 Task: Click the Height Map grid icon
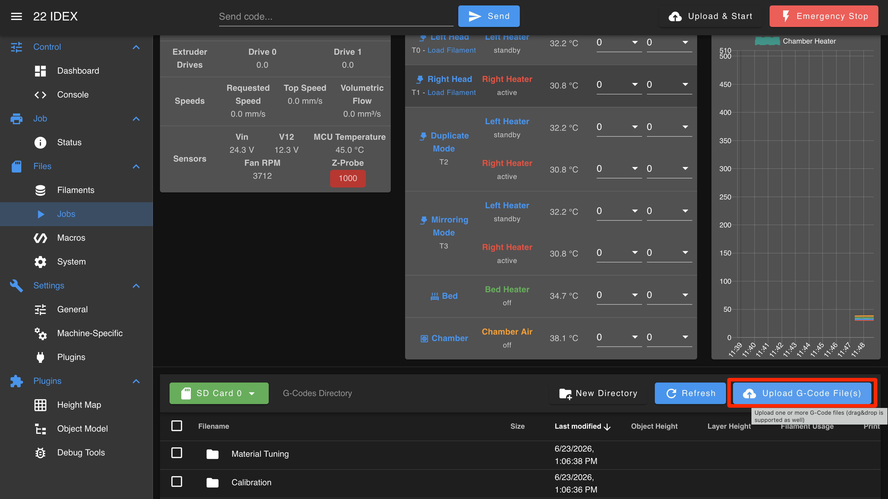coord(40,405)
